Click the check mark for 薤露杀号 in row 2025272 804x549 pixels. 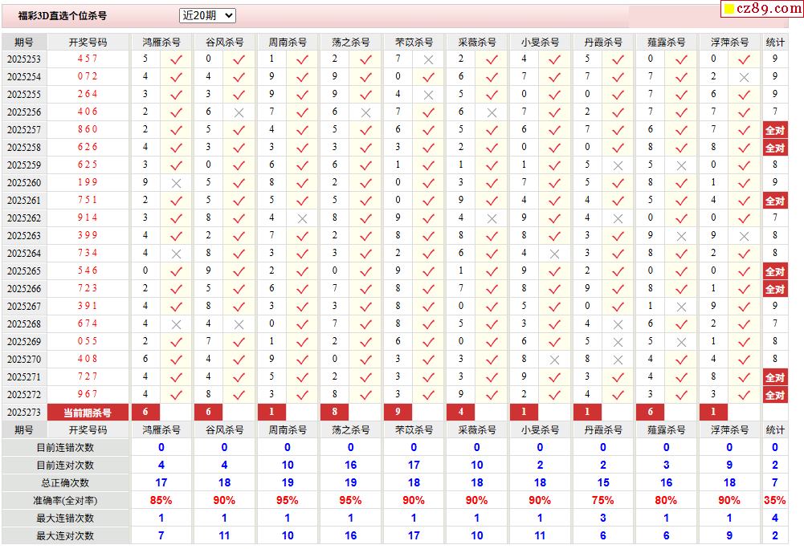[681, 395]
